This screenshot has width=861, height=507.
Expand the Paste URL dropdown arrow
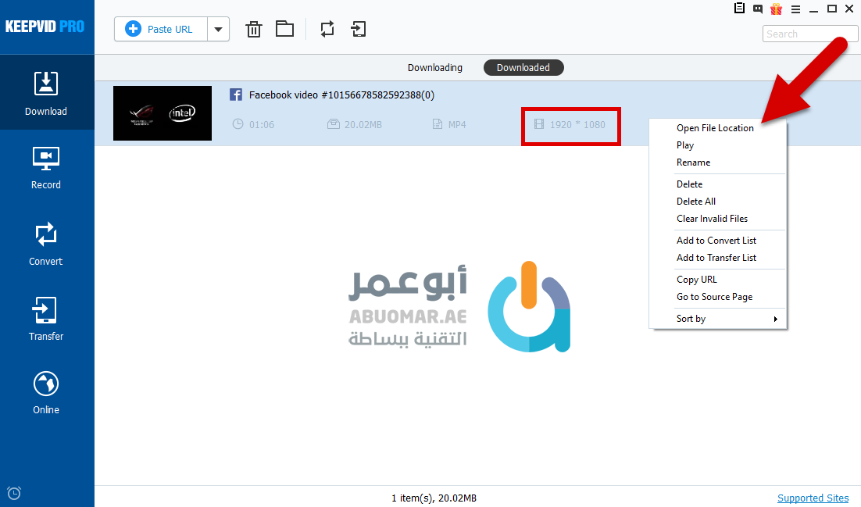click(x=218, y=30)
